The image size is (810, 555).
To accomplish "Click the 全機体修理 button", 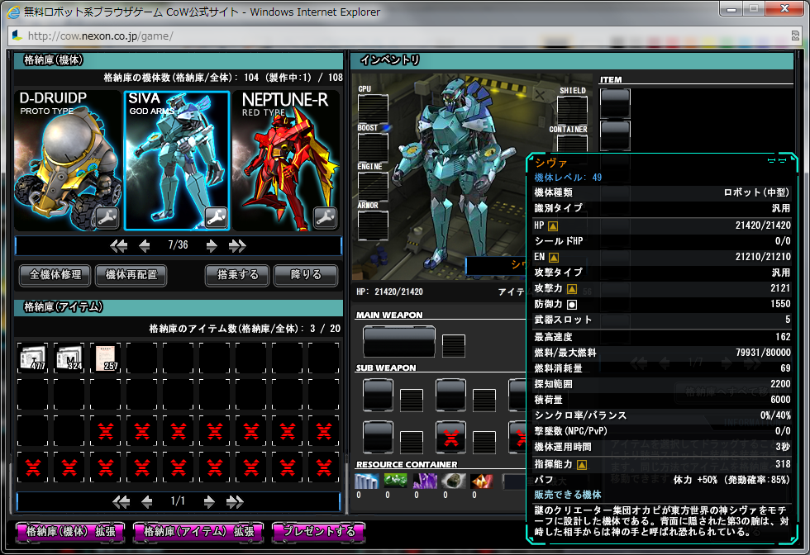I will (x=55, y=275).
